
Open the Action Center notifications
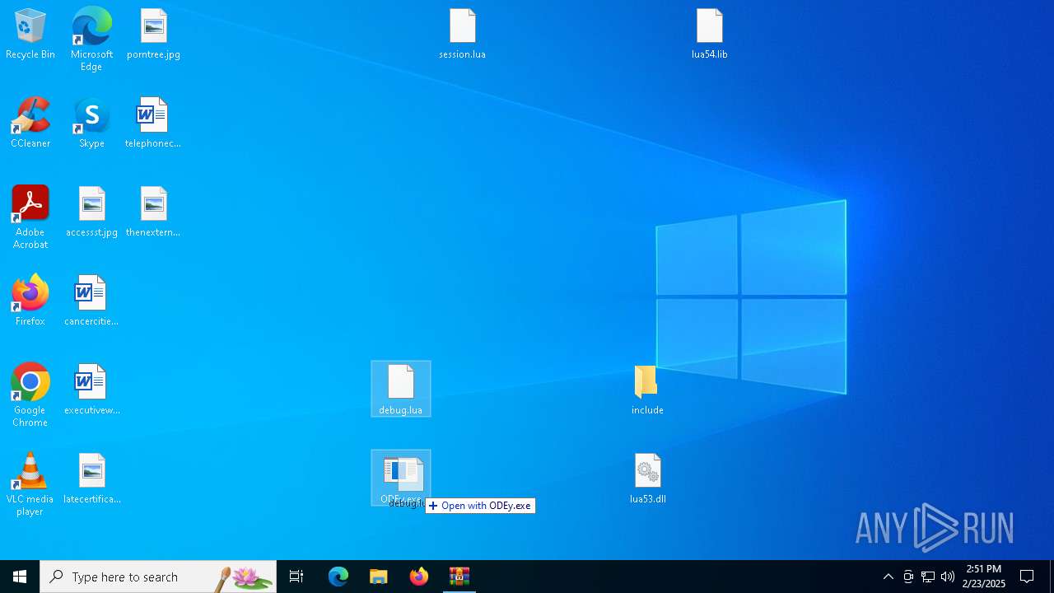pyautogui.click(x=1027, y=577)
